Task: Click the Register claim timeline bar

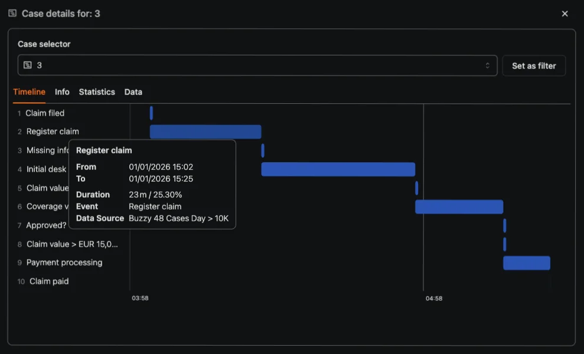Action: (205, 132)
